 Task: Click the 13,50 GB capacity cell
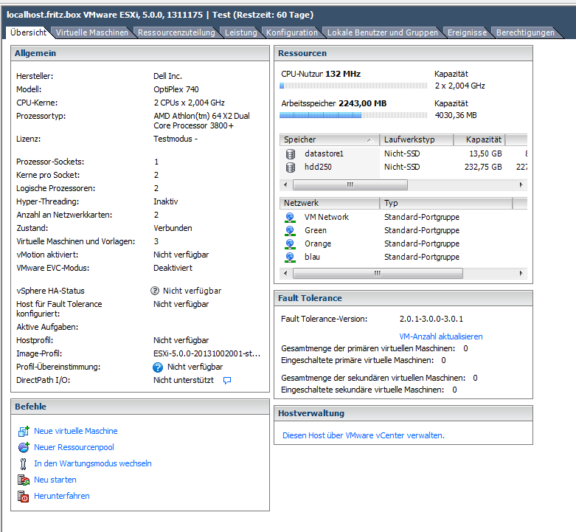(x=485, y=154)
